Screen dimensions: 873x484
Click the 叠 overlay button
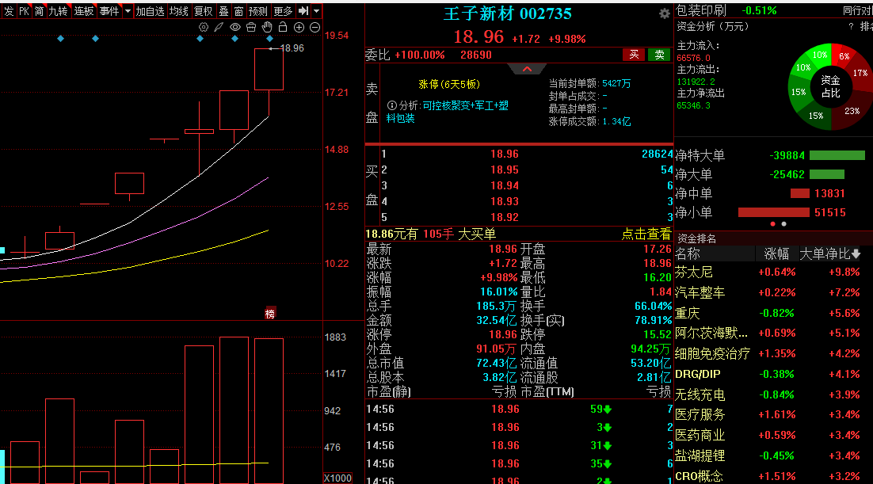[224, 11]
